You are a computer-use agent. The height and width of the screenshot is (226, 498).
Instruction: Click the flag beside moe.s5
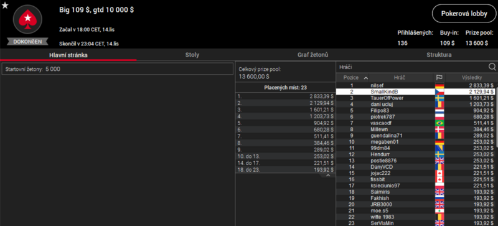point(439,210)
